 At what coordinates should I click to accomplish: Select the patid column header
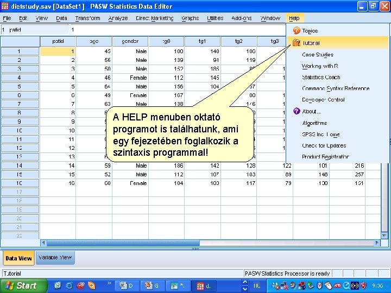(x=58, y=41)
